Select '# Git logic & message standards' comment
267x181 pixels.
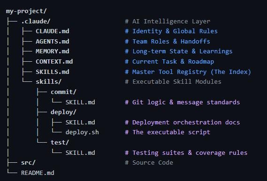pyautogui.click(x=183, y=102)
